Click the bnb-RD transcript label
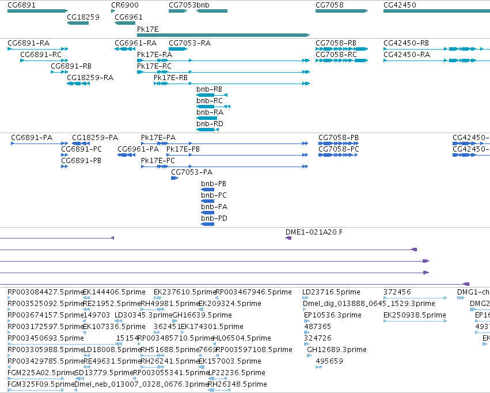Image resolution: width=490 pixels, height=393 pixels. pos(210,124)
